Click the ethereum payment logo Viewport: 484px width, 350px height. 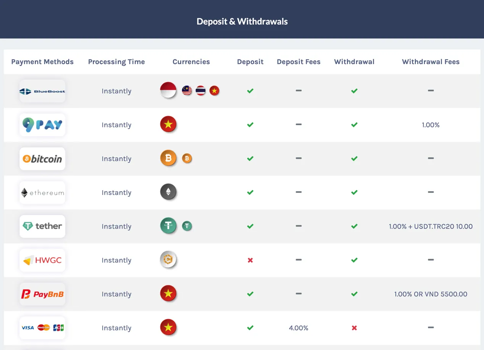pos(42,193)
